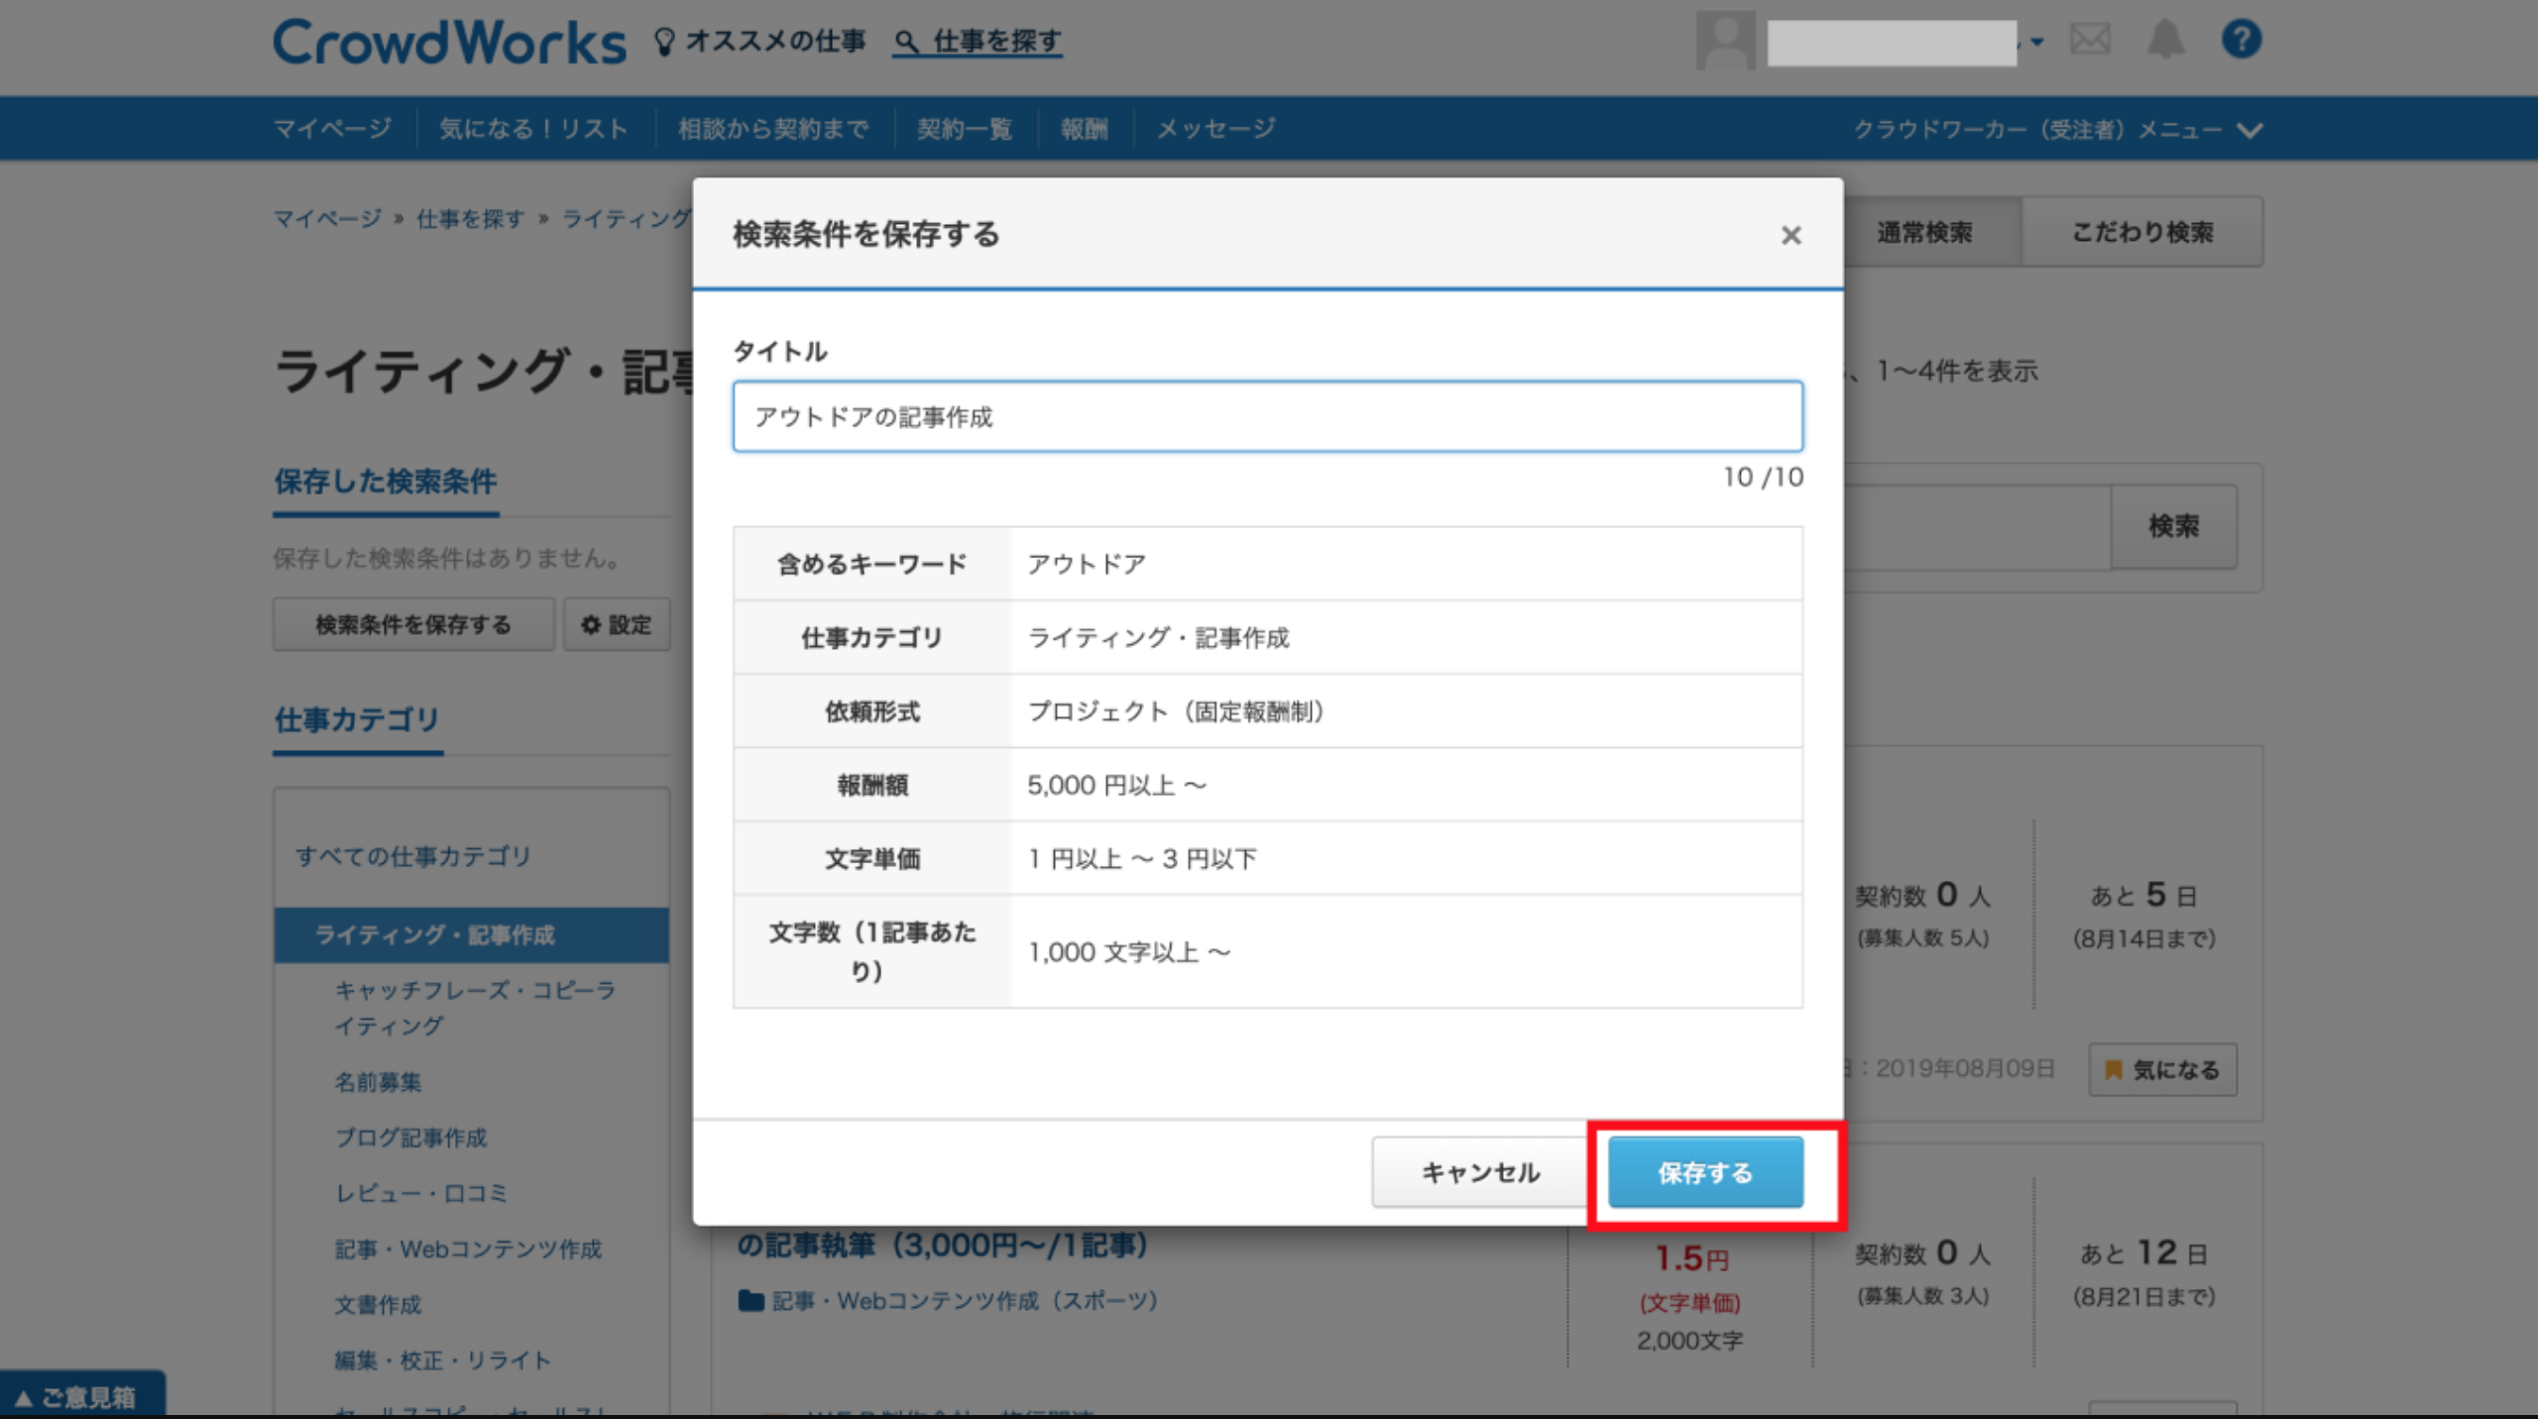Close the 検索条件を保存する dialog with X
Viewport: 2538px width, 1419px height.
[x=1790, y=236]
